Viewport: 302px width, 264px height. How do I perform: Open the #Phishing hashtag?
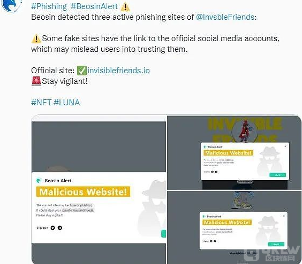pyautogui.click(x=49, y=6)
